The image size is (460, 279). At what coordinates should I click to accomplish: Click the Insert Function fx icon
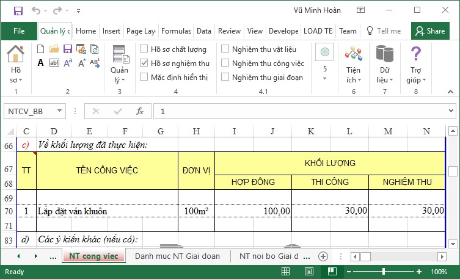(x=139, y=111)
